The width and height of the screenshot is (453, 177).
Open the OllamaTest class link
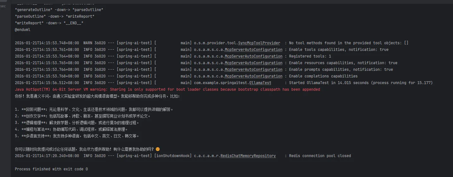(x=260, y=83)
